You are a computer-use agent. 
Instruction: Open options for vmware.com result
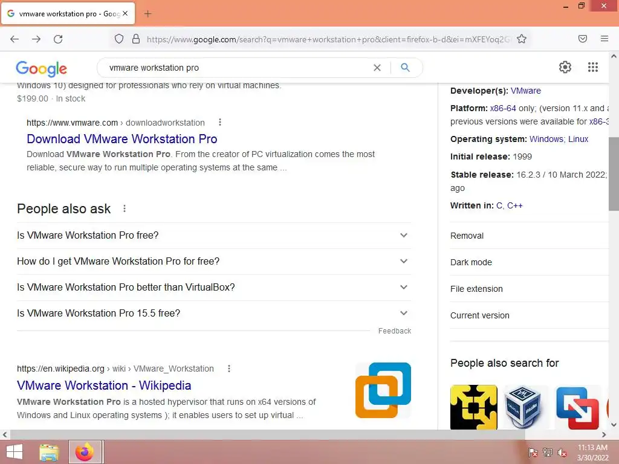(x=220, y=122)
